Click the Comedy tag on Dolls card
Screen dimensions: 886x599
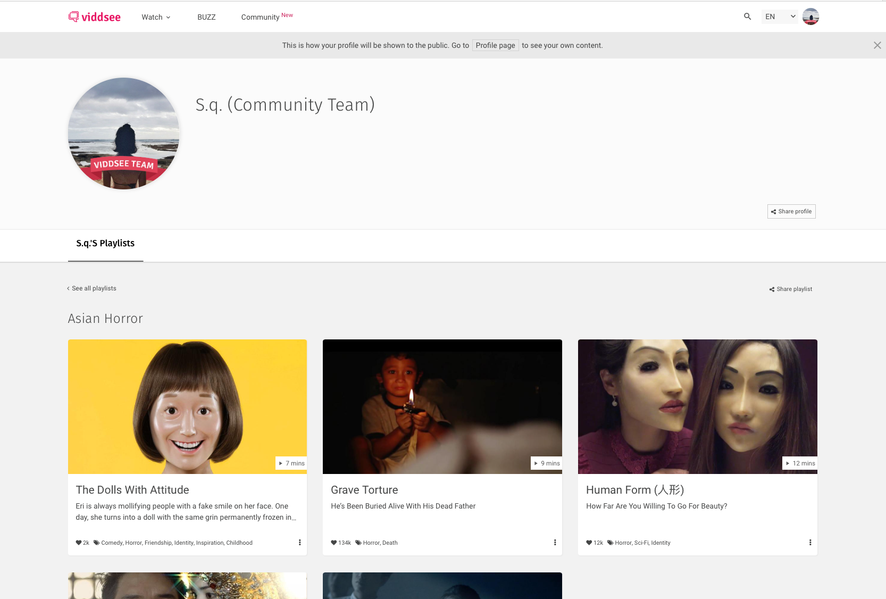(x=112, y=543)
